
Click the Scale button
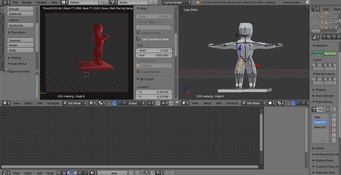tap(20, 50)
